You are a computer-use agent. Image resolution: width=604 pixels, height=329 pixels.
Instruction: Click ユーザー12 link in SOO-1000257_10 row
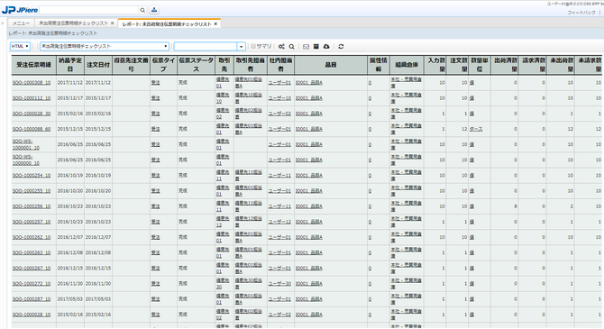[x=279, y=222]
